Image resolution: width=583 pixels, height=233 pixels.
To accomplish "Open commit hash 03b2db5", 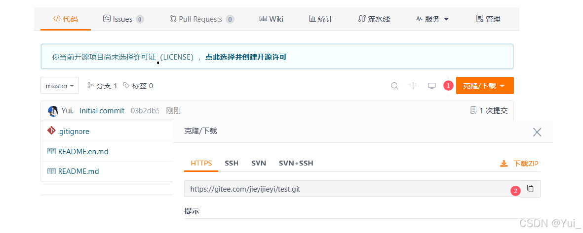I will pos(145,110).
